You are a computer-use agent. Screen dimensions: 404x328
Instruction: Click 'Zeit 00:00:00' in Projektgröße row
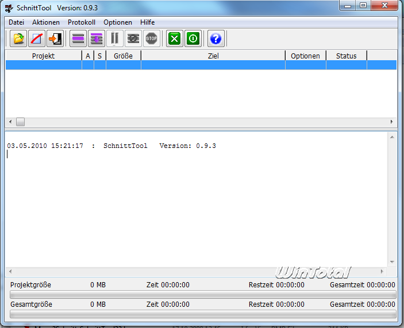[168, 285]
